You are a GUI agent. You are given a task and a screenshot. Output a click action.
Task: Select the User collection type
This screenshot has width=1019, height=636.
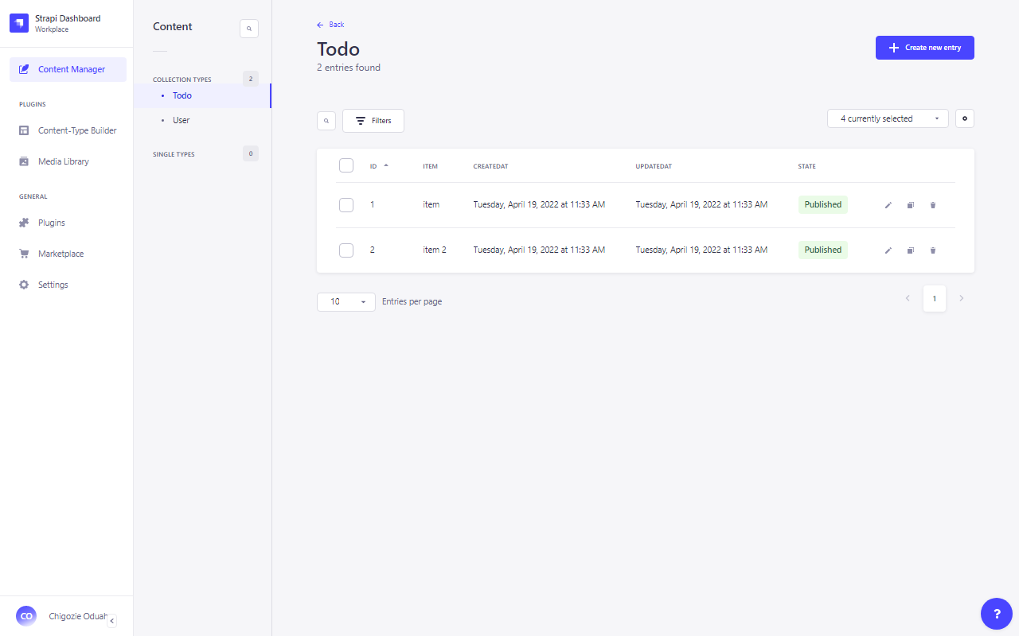tap(182, 120)
